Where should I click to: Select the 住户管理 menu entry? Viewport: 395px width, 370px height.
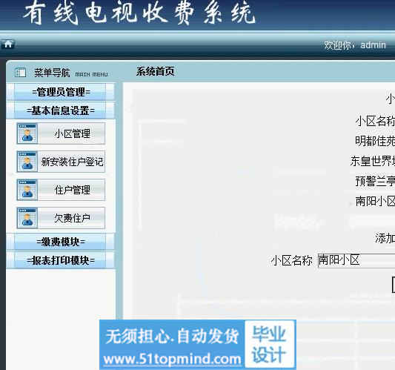pos(72,190)
